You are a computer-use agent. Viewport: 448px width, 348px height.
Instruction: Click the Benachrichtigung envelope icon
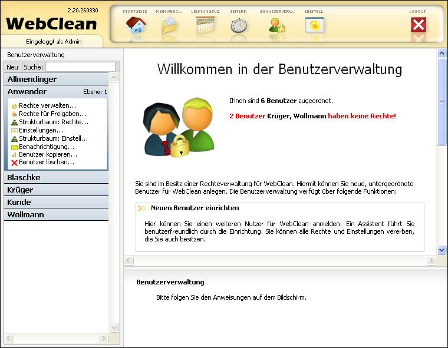tap(14, 147)
